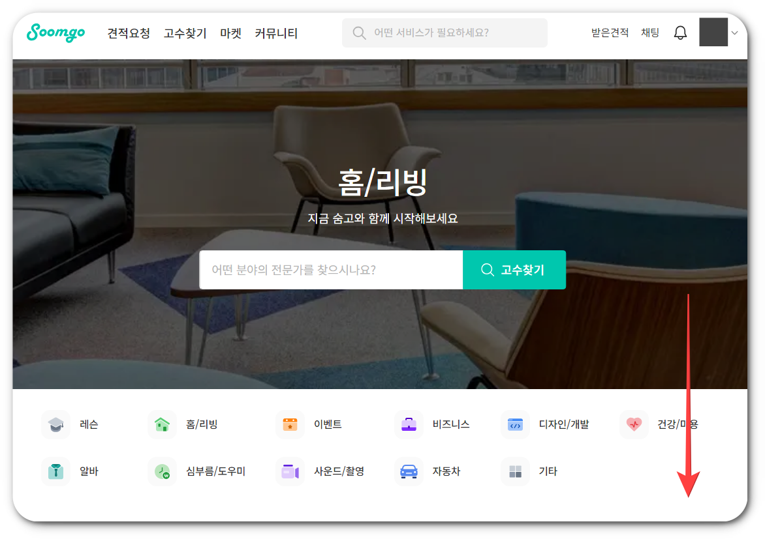
Task: Open the 받은견적 link
Action: pyautogui.click(x=609, y=33)
